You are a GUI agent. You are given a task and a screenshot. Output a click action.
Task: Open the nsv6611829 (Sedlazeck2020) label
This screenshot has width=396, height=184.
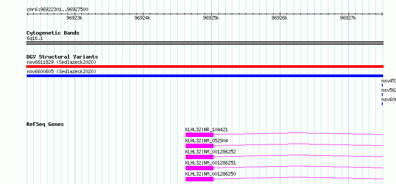click(61, 62)
